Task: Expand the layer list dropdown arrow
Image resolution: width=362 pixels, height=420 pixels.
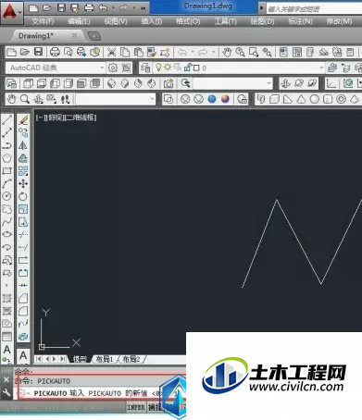Action: coord(321,68)
